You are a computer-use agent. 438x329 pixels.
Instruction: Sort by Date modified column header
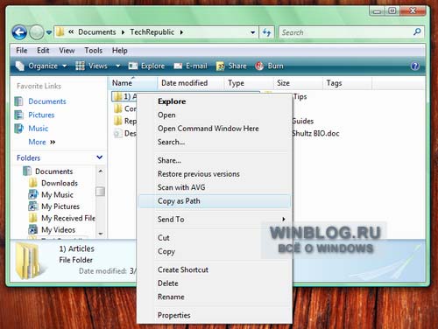(191, 83)
